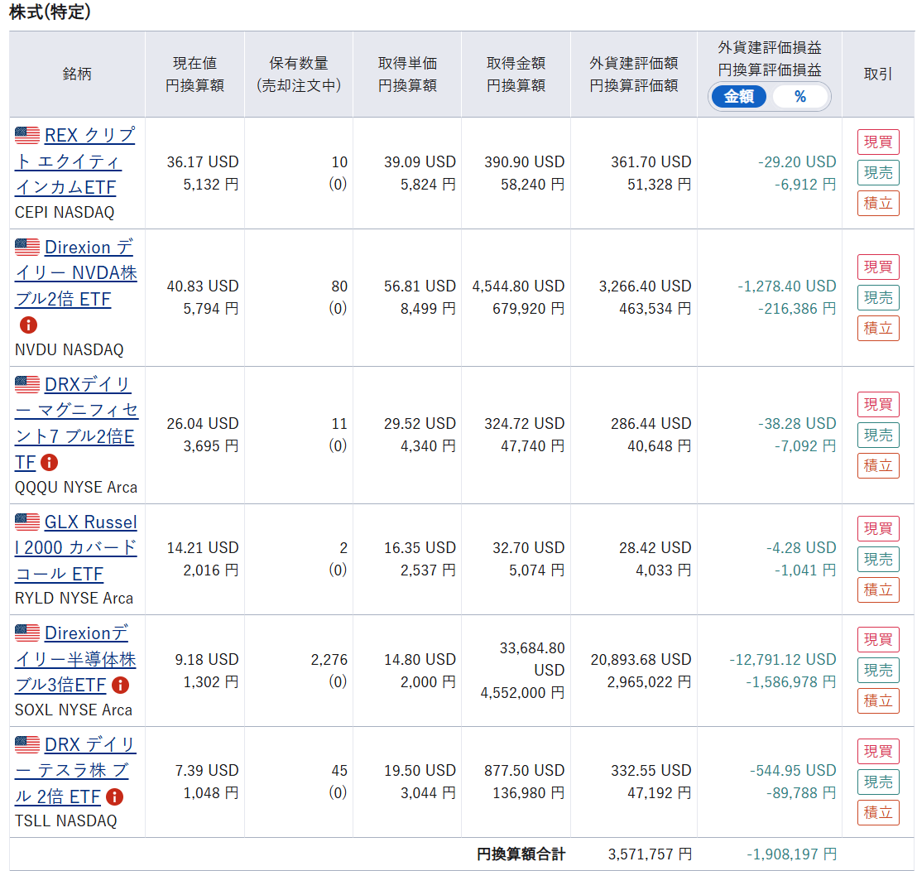The width and height of the screenshot is (917, 871).
Task: Click 現買 button for SOXL
Action: click(878, 639)
